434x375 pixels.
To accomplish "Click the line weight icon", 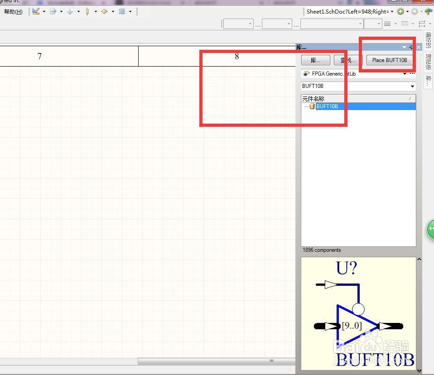I will pyautogui.click(x=387, y=24).
